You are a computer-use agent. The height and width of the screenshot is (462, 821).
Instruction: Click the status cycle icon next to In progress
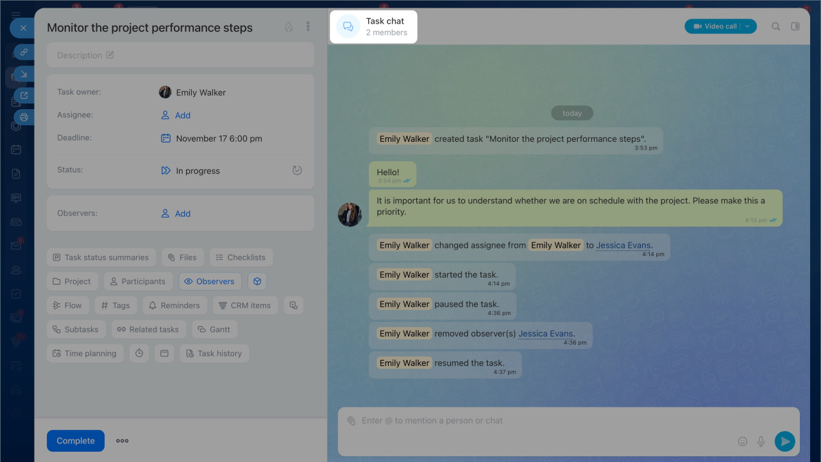tap(297, 171)
